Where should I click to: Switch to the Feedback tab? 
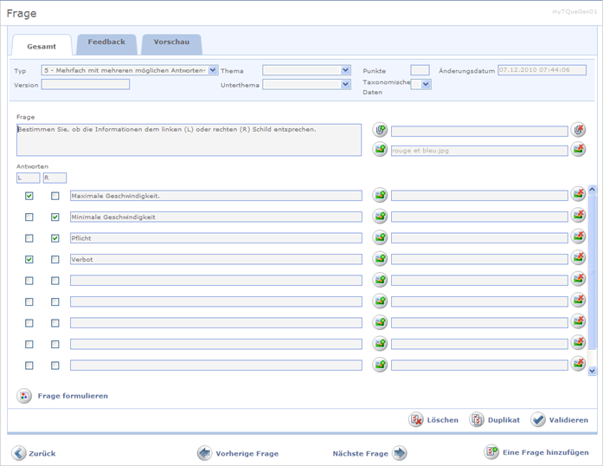[106, 42]
